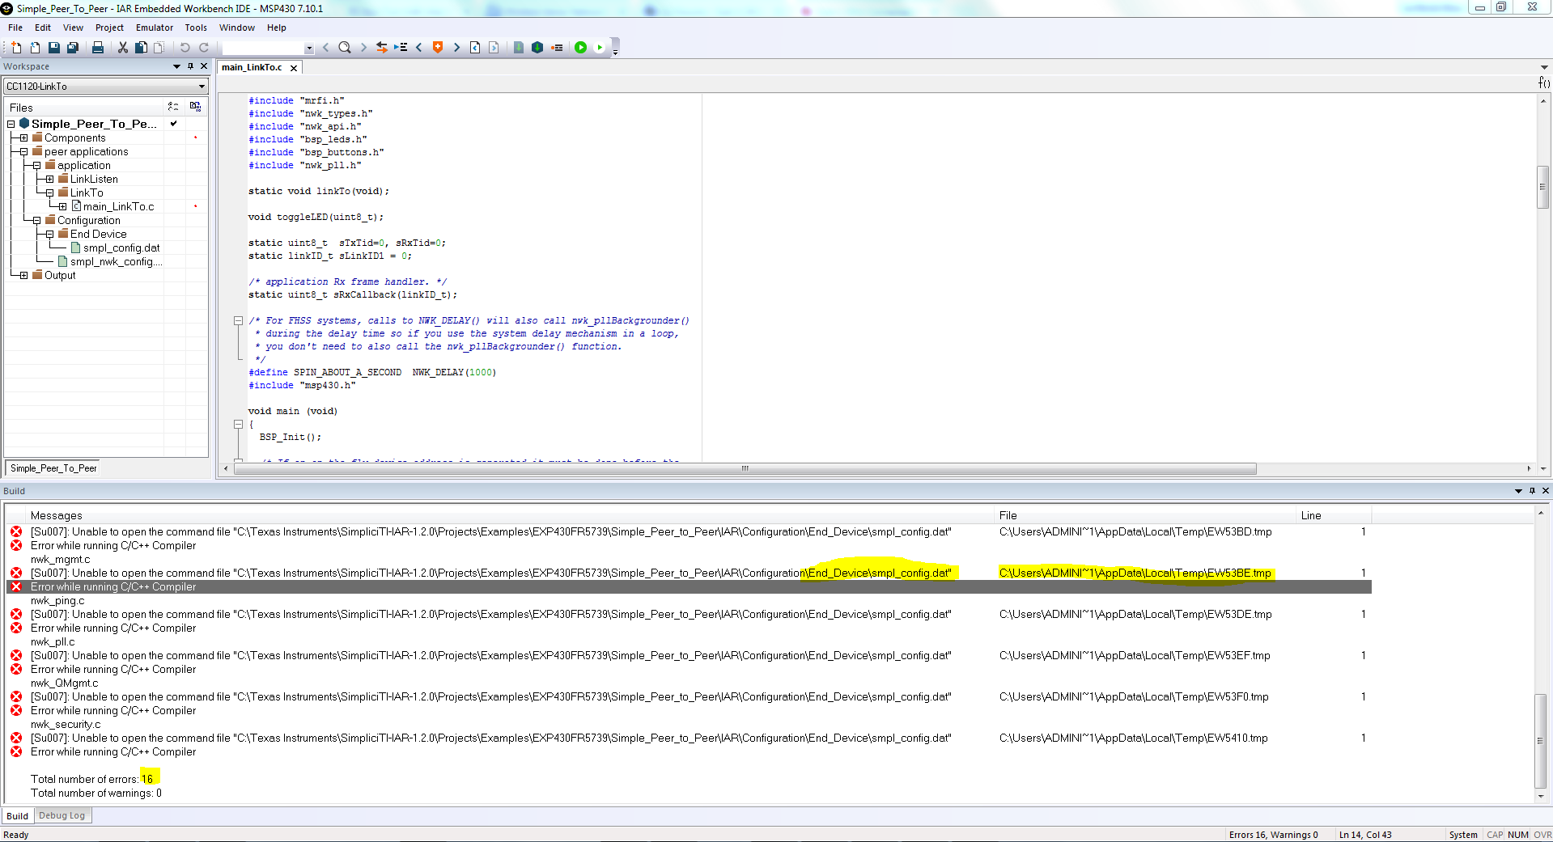1553x842 pixels.
Task: Click the Navigate Backward page icon
Action: click(x=475, y=48)
